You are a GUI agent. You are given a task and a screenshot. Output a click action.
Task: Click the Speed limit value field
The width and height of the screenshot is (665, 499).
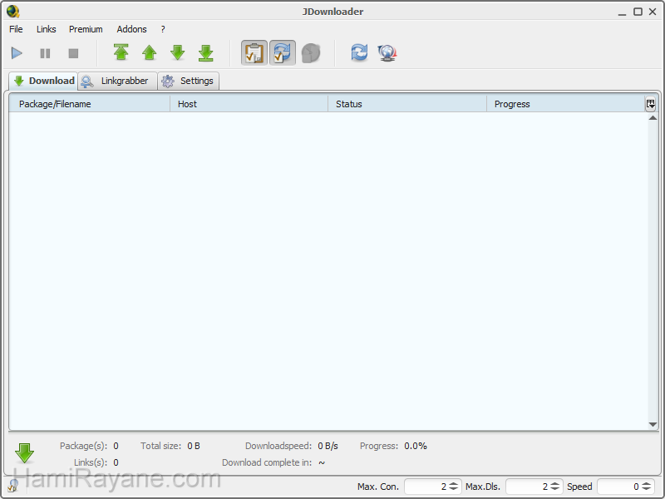pyautogui.click(x=618, y=487)
